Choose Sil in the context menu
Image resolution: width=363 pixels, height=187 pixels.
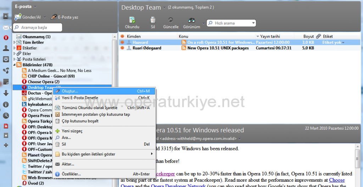coord(104,144)
